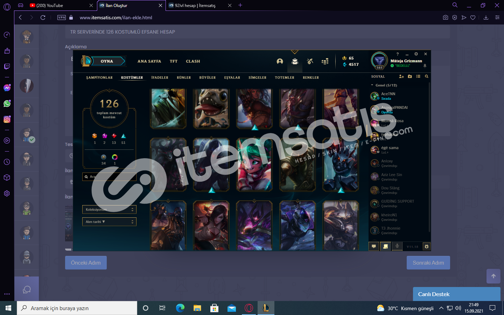
Task: Click client settings gear near top
Action: [x=416, y=54]
